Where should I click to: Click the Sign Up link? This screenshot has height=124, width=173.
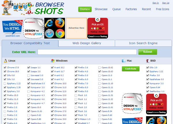166,3
